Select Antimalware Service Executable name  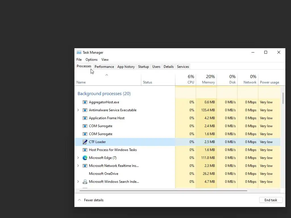tap(113, 110)
